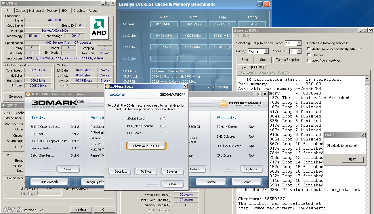This screenshot has height=214, width=374.
Task: Toggle the Themes checkbox in Hyper PI
Action: tap(309, 55)
